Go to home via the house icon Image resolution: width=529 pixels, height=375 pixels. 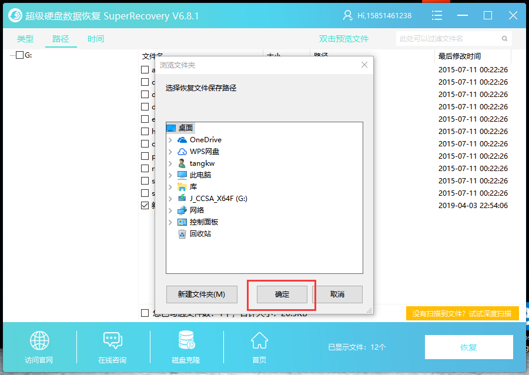click(259, 340)
